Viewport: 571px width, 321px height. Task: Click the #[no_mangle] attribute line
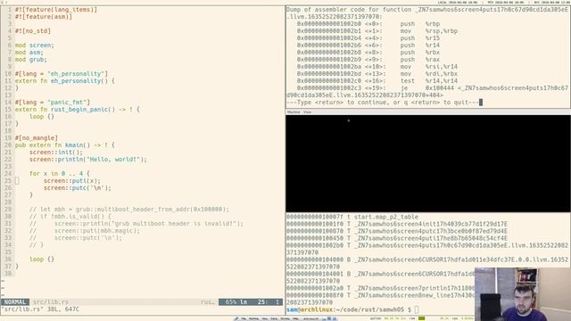pos(37,138)
